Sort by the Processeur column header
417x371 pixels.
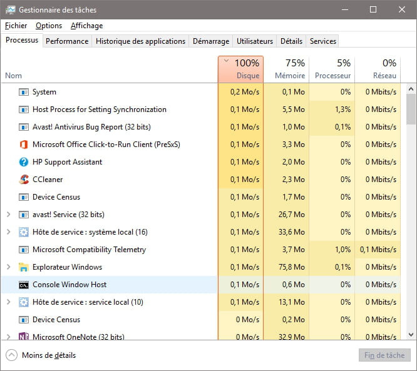tap(332, 69)
